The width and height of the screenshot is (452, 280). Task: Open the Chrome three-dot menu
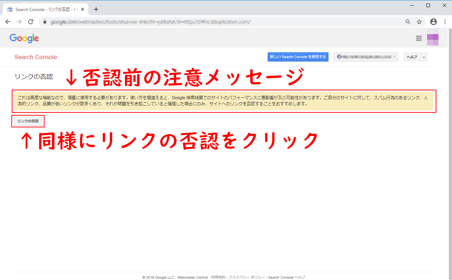[x=445, y=22]
